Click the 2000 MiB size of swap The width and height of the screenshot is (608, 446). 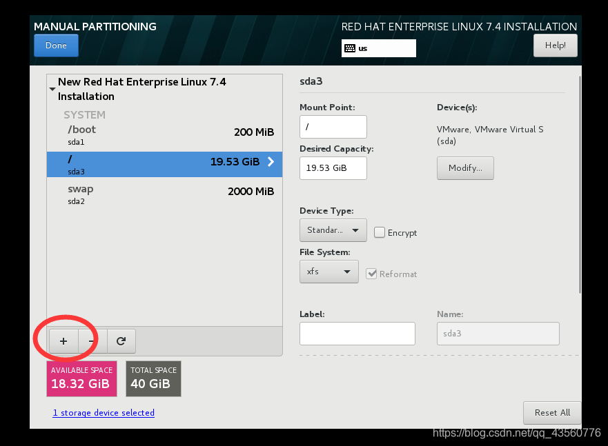click(251, 191)
